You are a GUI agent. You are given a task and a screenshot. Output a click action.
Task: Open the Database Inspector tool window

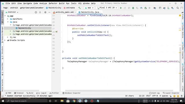pos(71,93)
